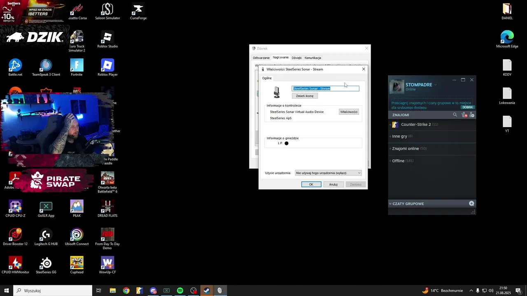The height and width of the screenshot is (296, 527).
Task: Open Battlefield 6 open beta shortcut
Action: point(107,182)
